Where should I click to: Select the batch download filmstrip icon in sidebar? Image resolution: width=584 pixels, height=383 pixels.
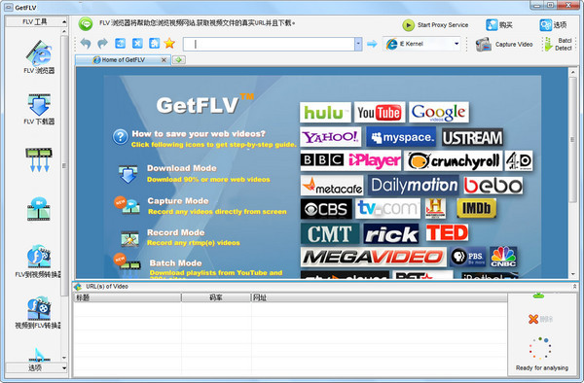tap(39, 159)
